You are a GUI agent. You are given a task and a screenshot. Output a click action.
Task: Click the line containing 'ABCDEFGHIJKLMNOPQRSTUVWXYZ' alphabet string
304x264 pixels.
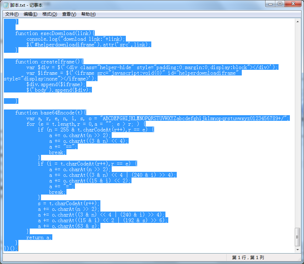[158, 118]
